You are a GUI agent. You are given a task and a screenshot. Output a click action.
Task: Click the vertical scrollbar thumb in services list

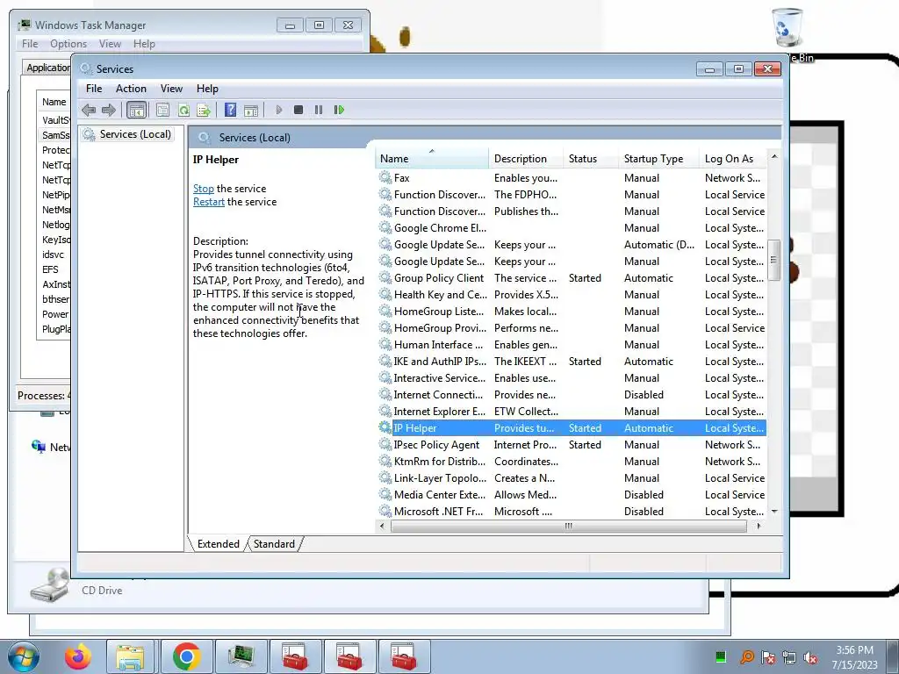pos(774,260)
